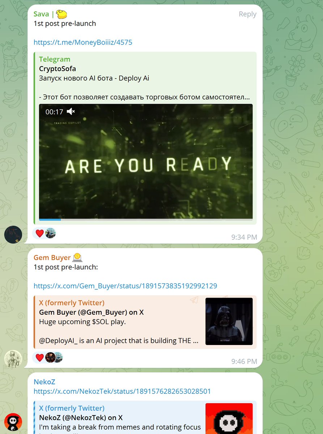Open NekoZ's red skull profile avatar
Screen dimensions: 323x434
pos(13,422)
